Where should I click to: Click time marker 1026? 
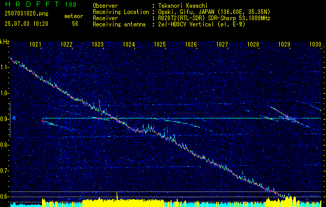point(191,44)
